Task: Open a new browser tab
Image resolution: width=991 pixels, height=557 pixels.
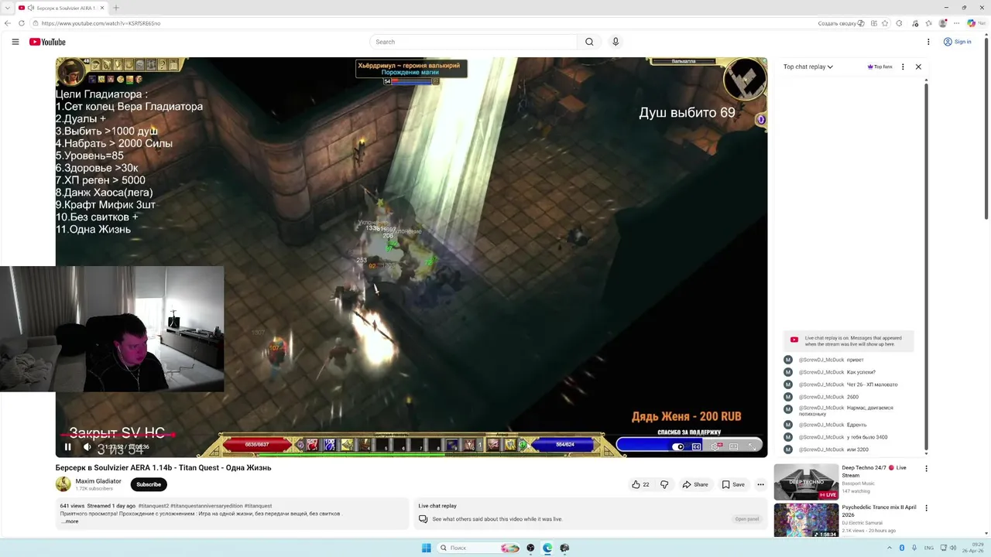Action: [116, 8]
